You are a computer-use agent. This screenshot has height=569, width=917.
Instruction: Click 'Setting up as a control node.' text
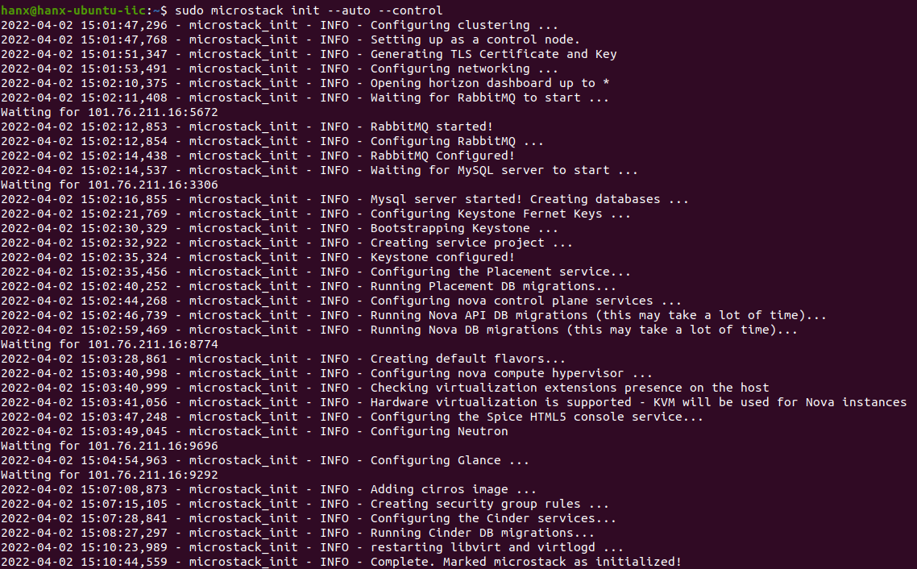click(475, 39)
